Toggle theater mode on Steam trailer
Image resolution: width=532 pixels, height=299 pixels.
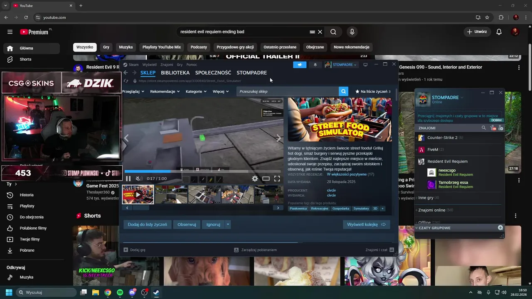266,179
